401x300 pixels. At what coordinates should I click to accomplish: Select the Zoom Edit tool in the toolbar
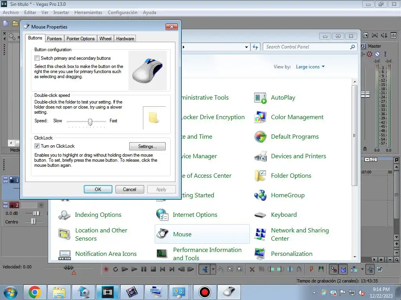tap(239, 270)
